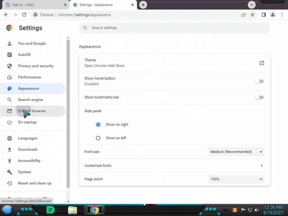Screen dimensions: 288x216
Task: Click the Accessibility figure icon
Action: click(10, 161)
